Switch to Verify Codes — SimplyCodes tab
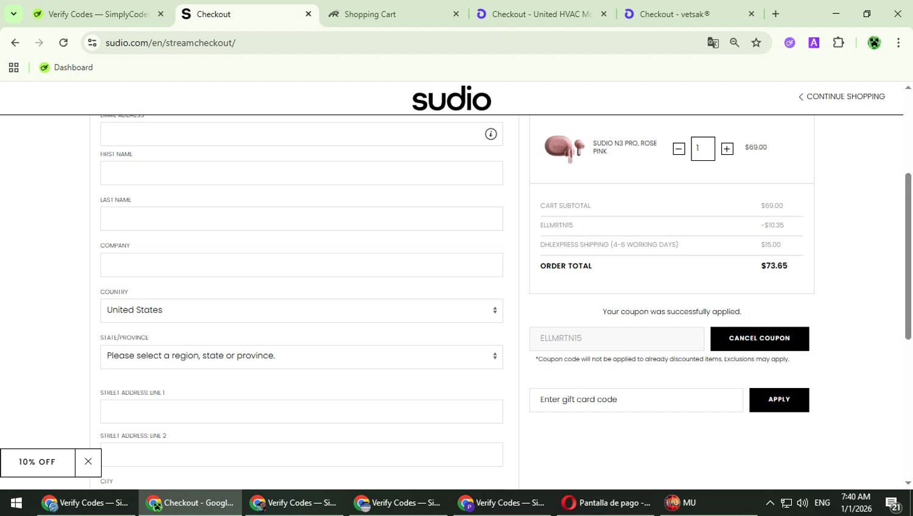Image resolution: width=913 pixels, height=516 pixels. coord(97,14)
